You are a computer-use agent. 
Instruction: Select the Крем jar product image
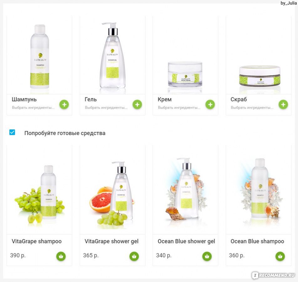[x=185, y=74]
